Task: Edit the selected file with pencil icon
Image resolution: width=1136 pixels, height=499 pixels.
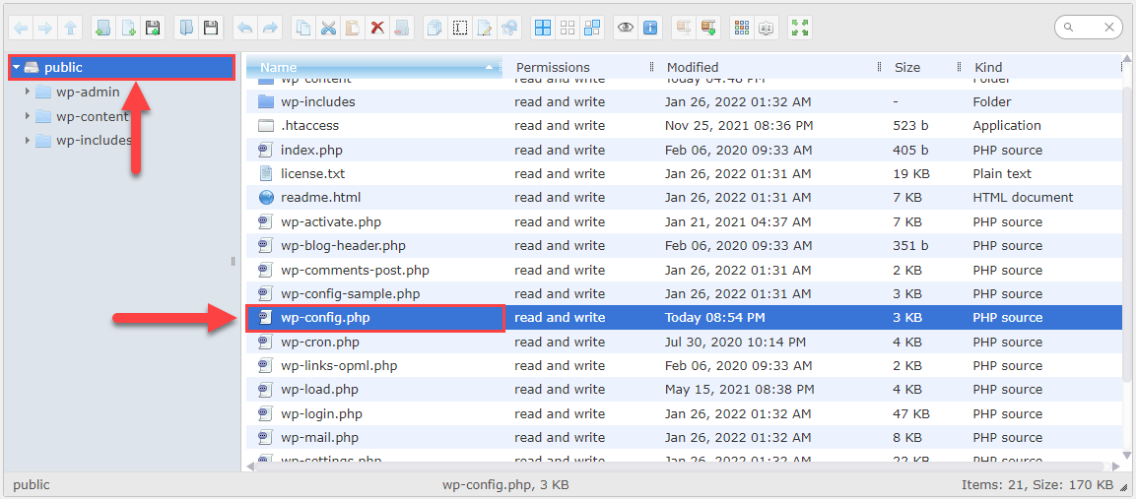Action: tap(485, 28)
